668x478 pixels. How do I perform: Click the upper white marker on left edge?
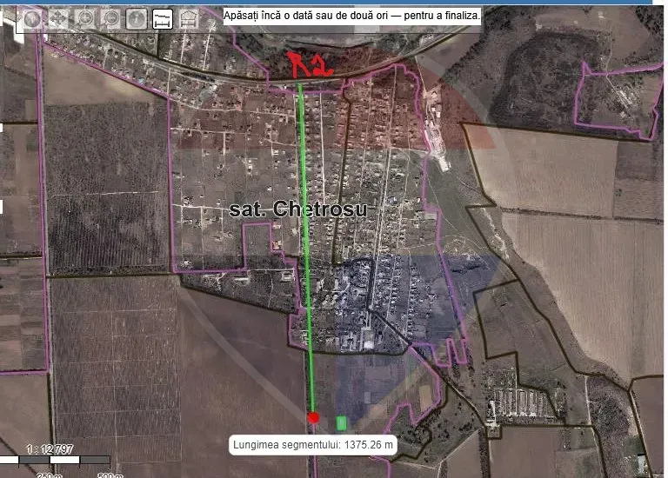[x=2, y=128]
